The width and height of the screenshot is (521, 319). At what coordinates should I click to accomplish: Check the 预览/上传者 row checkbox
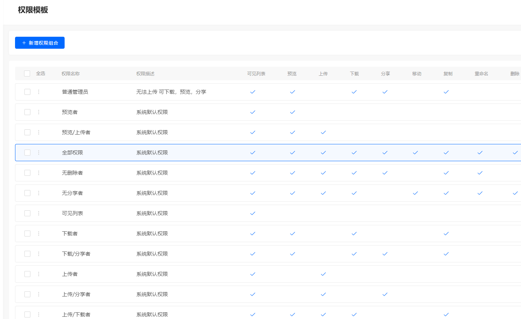click(27, 132)
